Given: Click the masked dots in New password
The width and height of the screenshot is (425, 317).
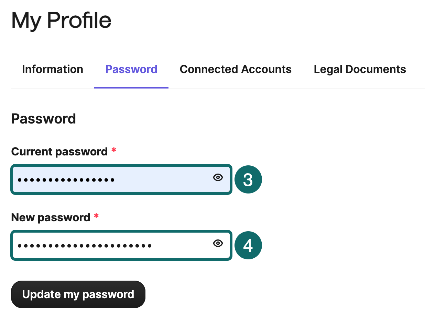Looking at the screenshot, I should pos(85,246).
